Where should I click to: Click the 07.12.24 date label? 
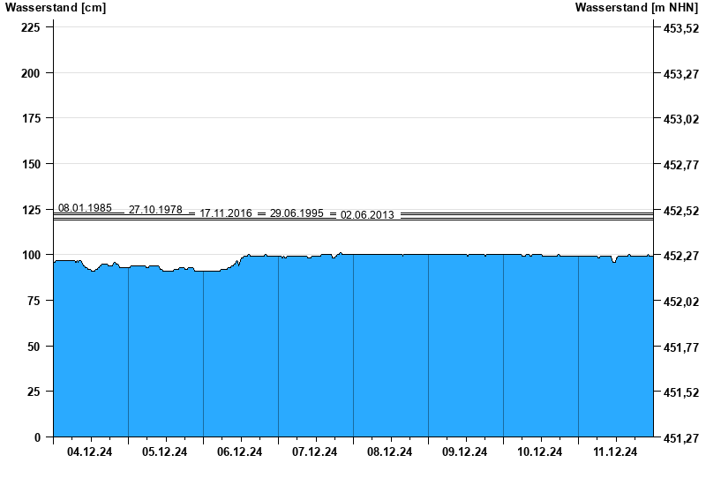coord(314,452)
